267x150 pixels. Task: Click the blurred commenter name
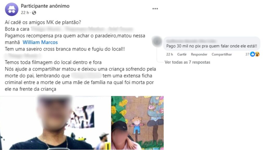click(191, 41)
